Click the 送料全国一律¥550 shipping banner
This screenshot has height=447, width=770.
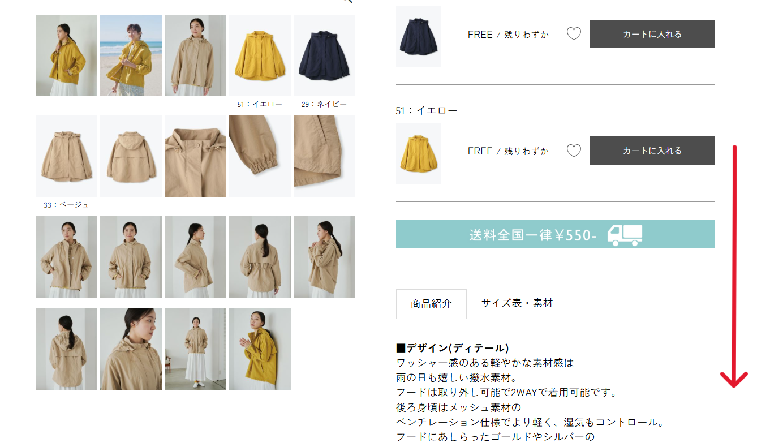555,234
